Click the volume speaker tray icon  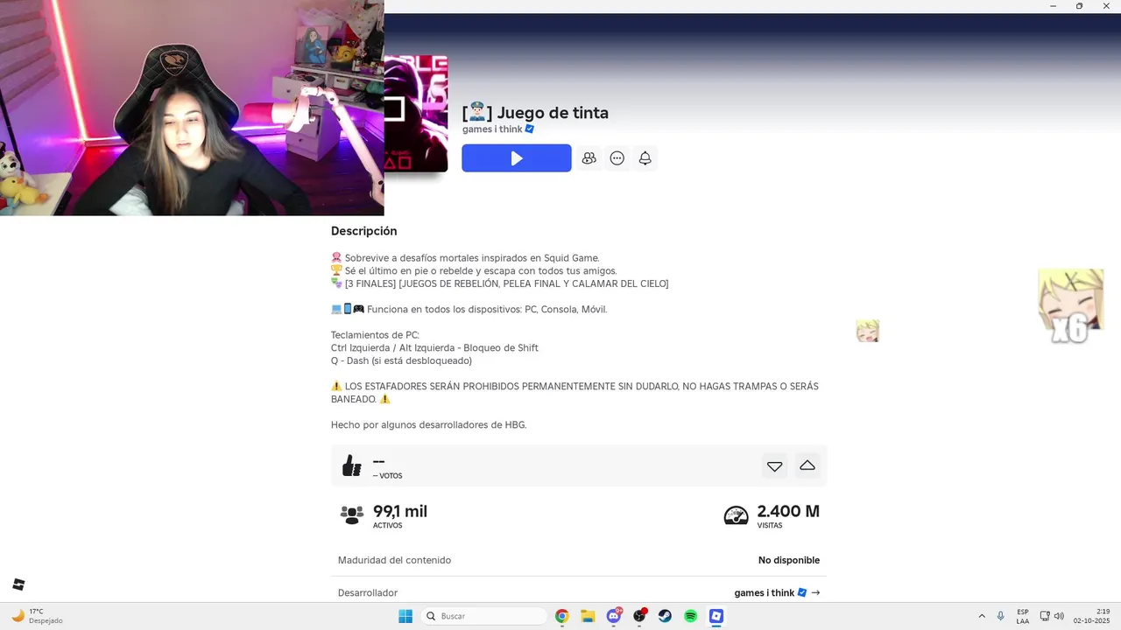[1059, 616]
